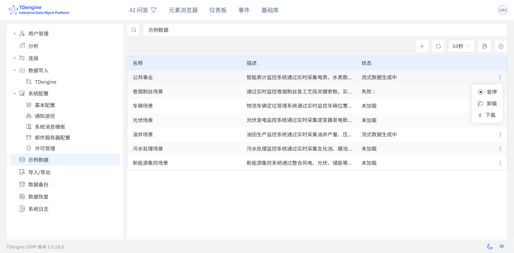Go to 事件 tab
Screen dimensions: 514x253
coord(244,10)
